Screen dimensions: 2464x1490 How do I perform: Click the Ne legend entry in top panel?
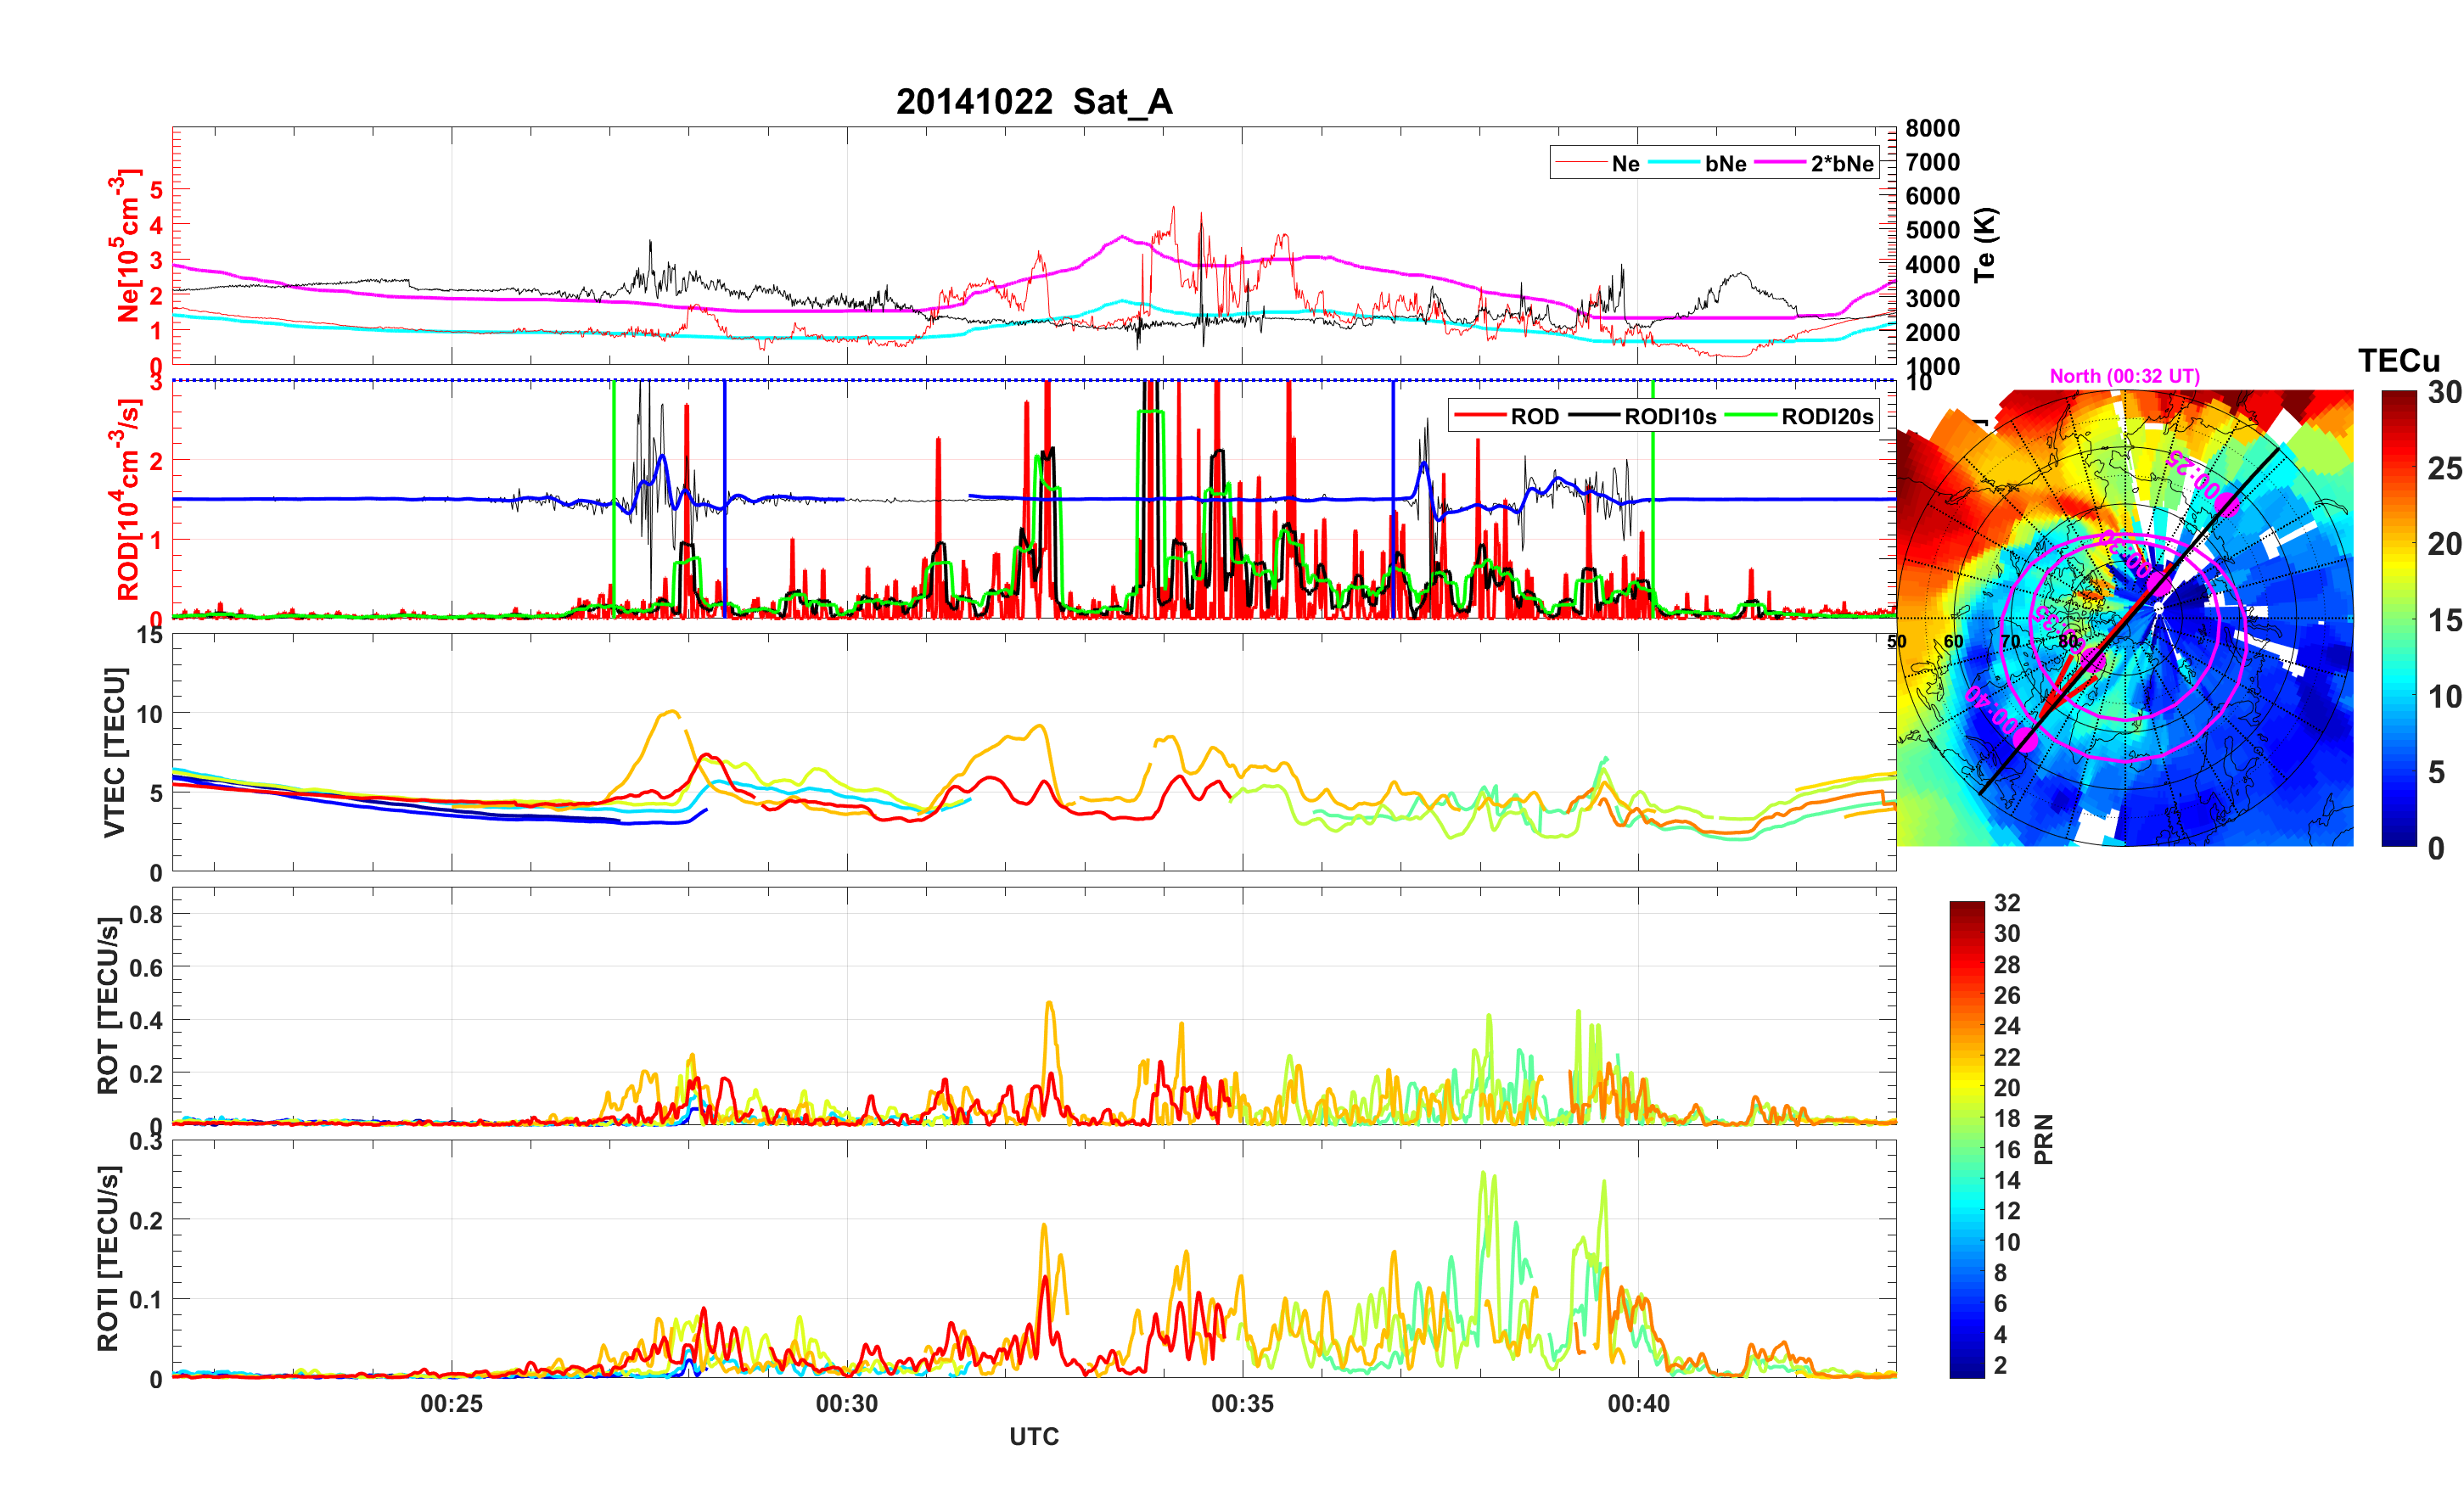click(1625, 163)
